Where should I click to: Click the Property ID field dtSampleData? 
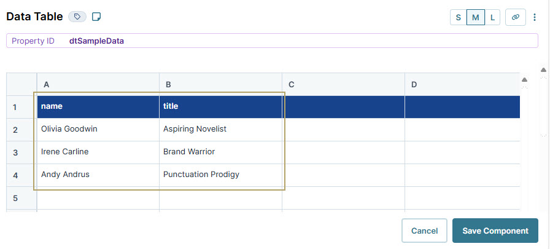tap(272, 41)
